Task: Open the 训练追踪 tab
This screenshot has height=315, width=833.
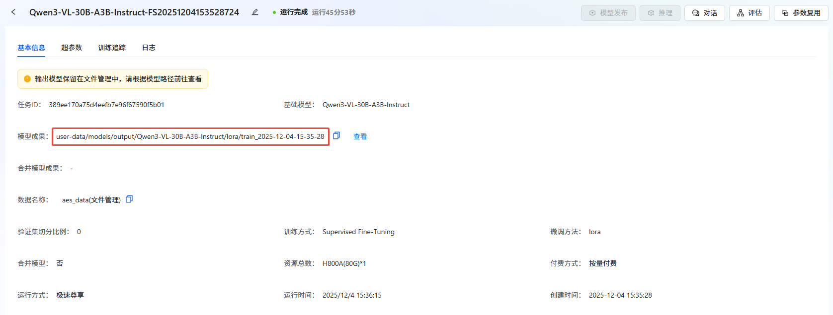Action: [112, 48]
